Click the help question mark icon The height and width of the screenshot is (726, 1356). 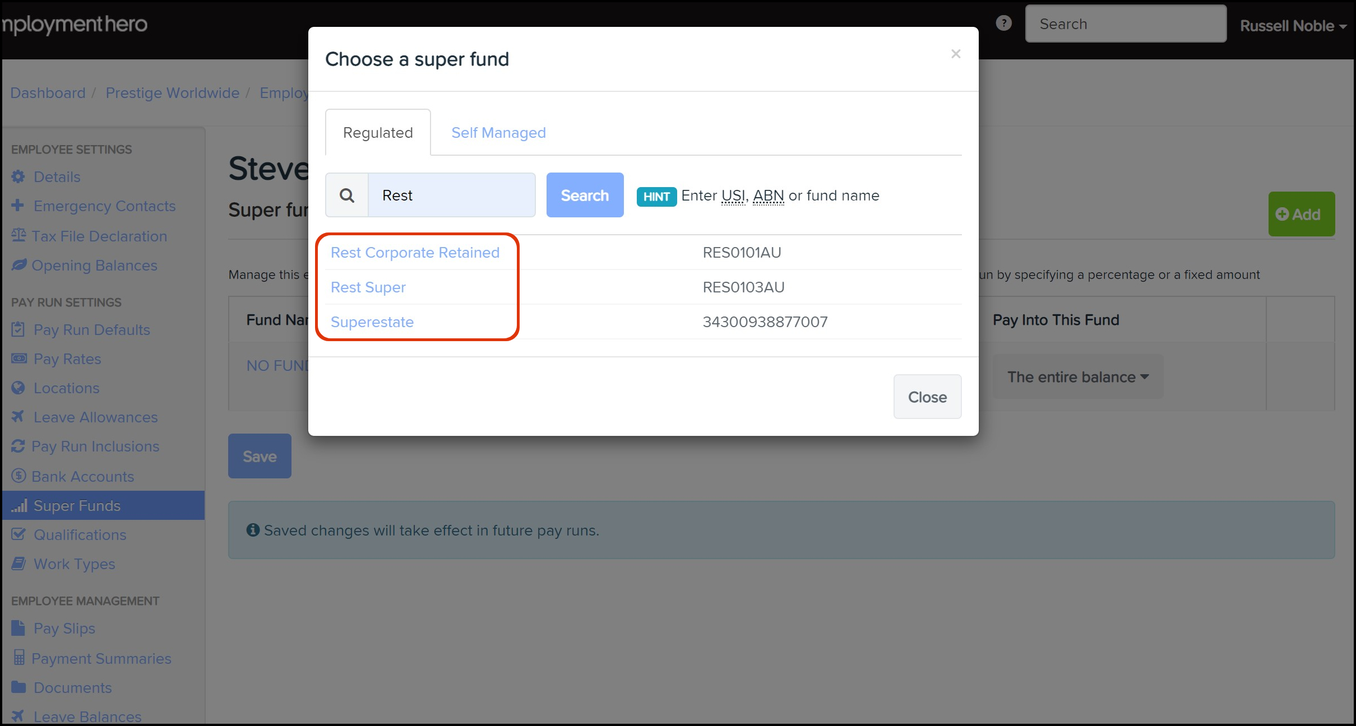click(1003, 24)
